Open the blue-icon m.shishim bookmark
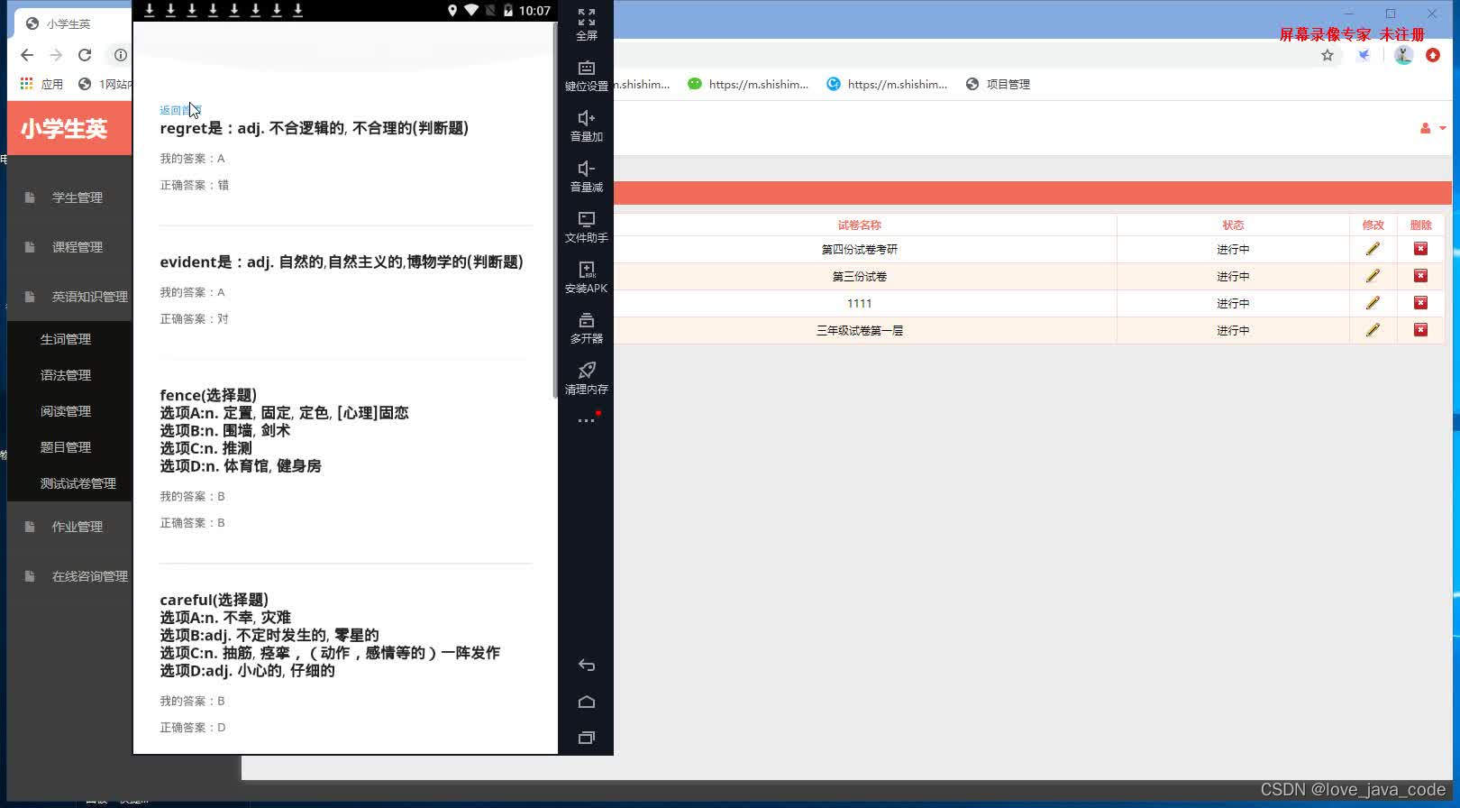 [x=887, y=84]
